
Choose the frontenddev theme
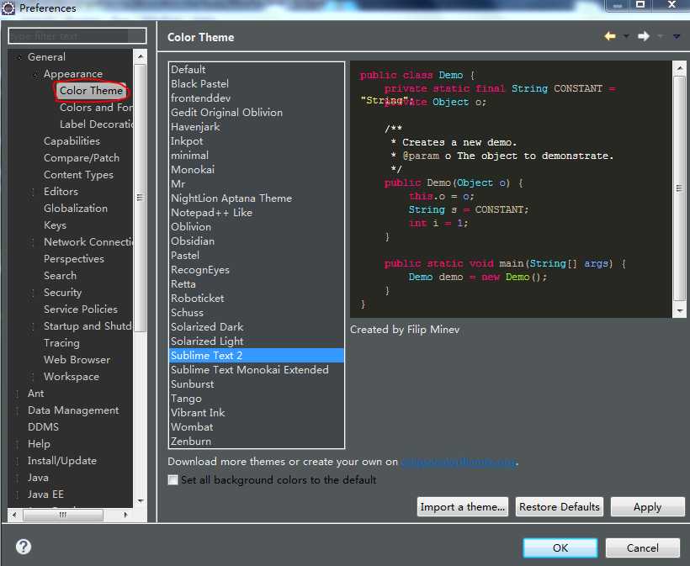click(257, 98)
